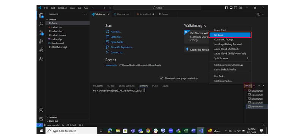The height and width of the screenshot is (139, 304).
Task: Split the editor right
Action: [x=259, y=14]
